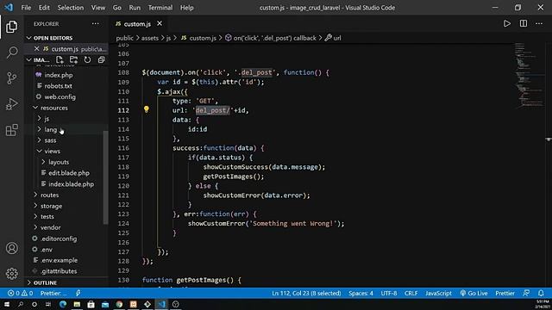This screenshot has height=310, width=552.
Task: Open index.blade.php file
Action: click(x=71, y=183)
